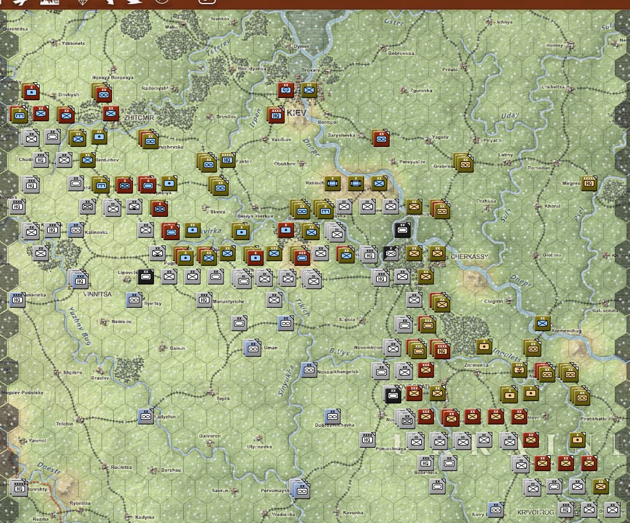This screenshot has height=523, width=630.
Task: Click the Radomyshl town label
Action: [155, 88]
